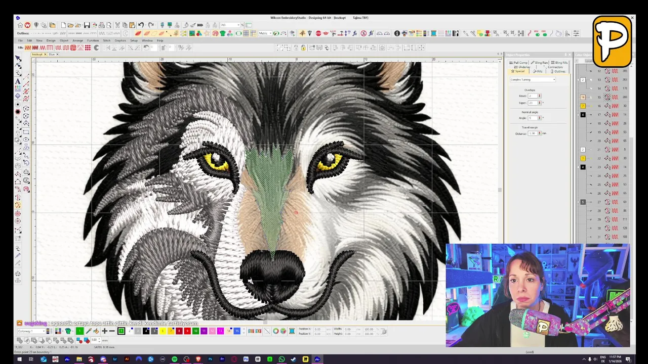Open the Underlay tab
Viewport: 648px width, 364px height.
[522, 67]
